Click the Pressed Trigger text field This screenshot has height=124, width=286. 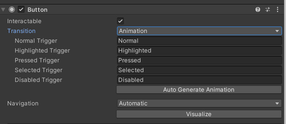pos(200,60)
